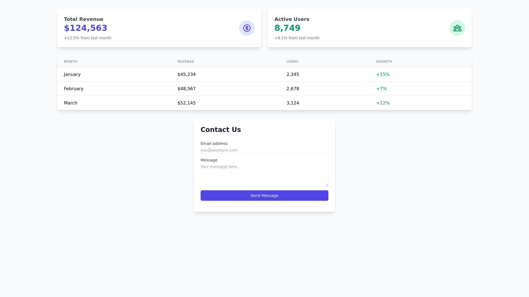Image resolution: width=529 pixels, height=297 pixels.
Task: Click February's 2,678 users cell
Action: pyautogui.click(x=293, y=89)
